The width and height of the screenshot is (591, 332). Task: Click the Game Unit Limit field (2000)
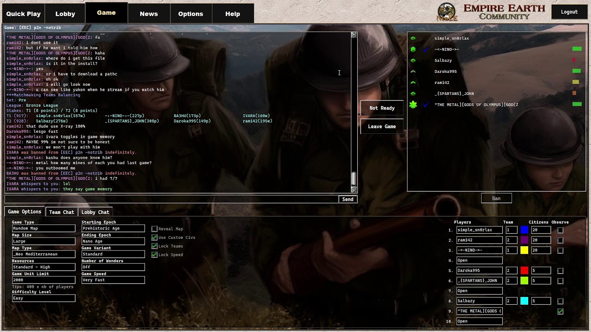tap(43, 280)
